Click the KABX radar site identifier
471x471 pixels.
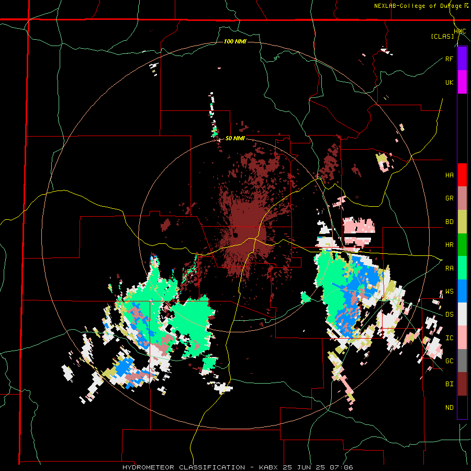click(x=270, y=467)
